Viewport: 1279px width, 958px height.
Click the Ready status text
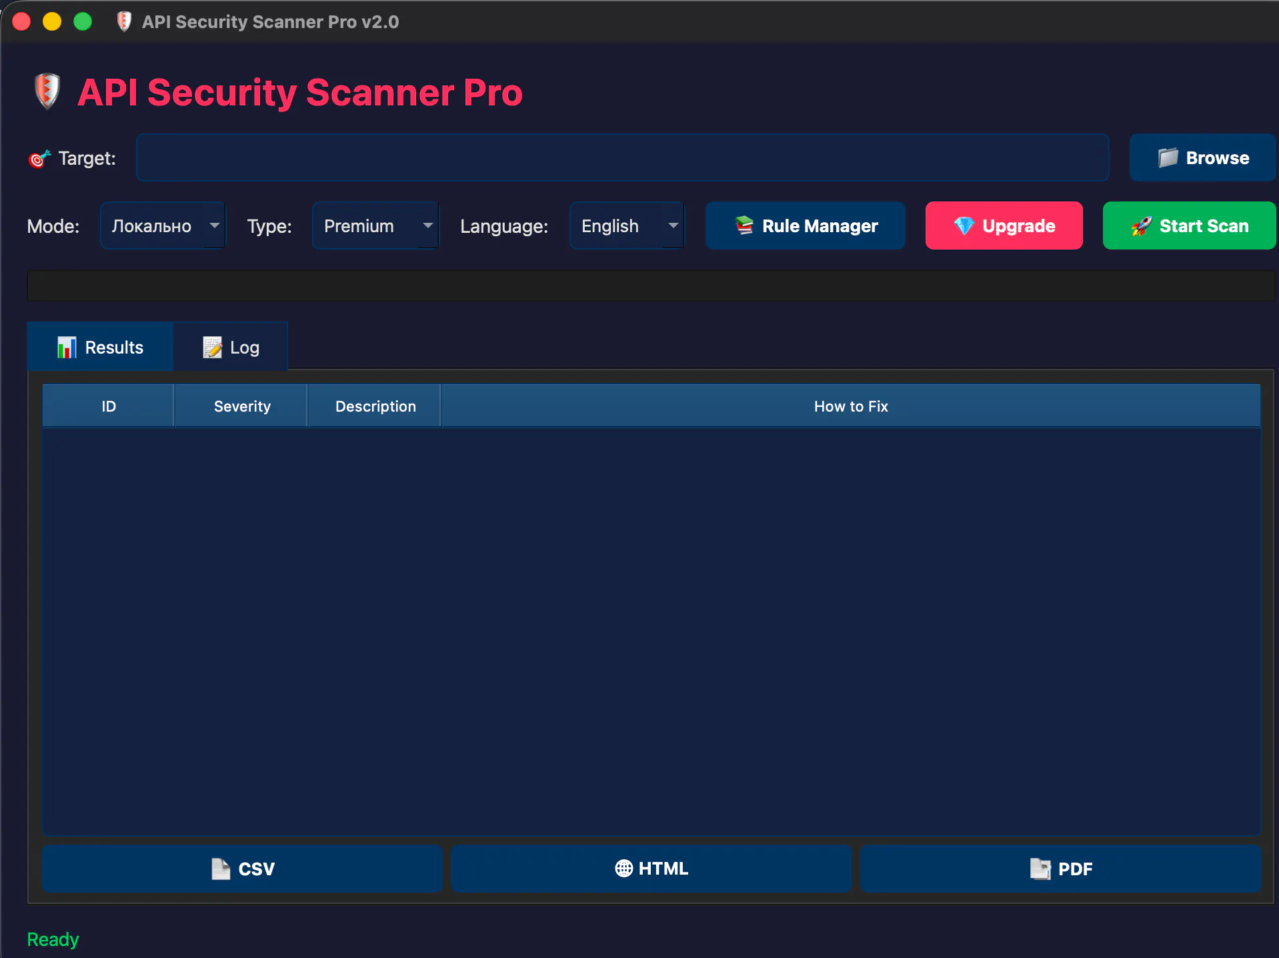pos(53,939)
